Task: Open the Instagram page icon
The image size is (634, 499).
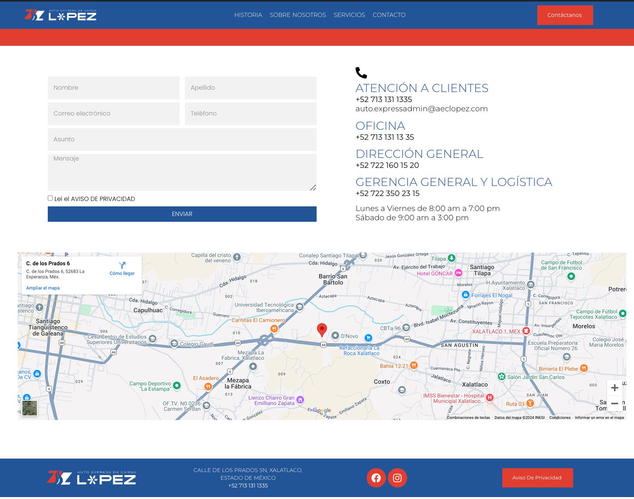Action: [x=398, y=478]
